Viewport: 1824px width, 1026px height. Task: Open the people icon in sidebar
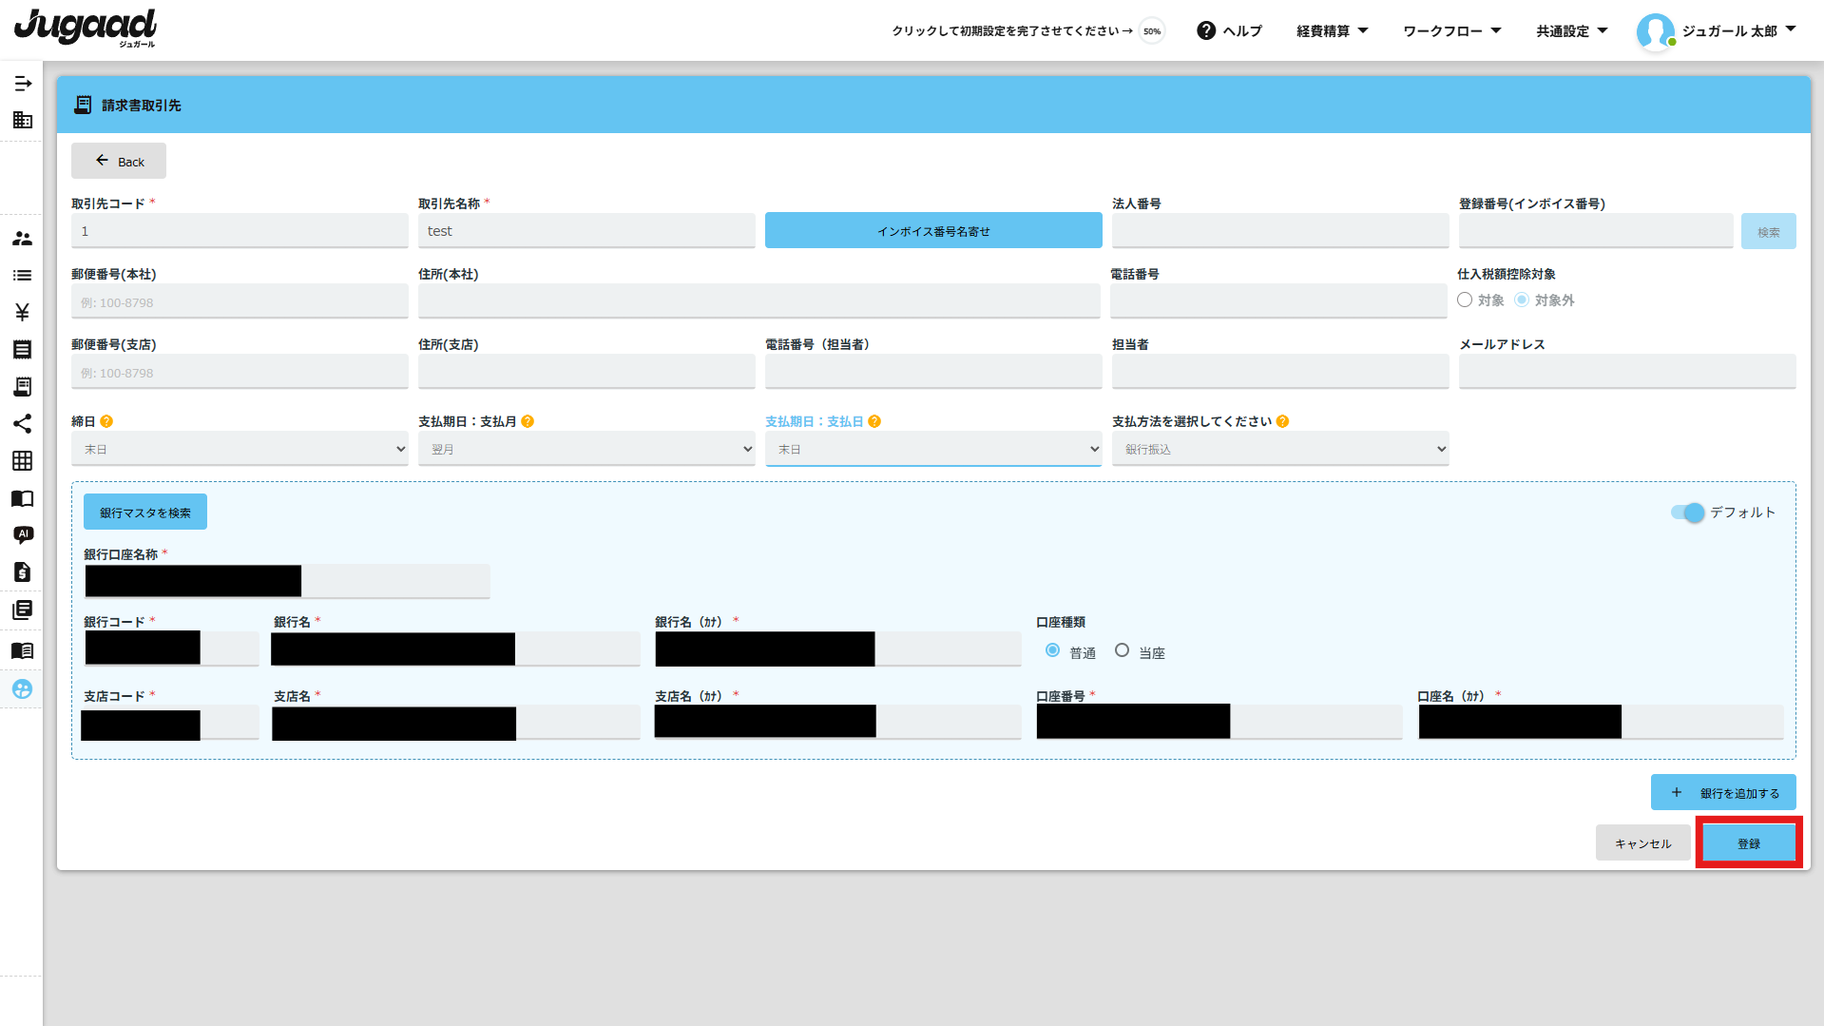click(x=23, y=239)
